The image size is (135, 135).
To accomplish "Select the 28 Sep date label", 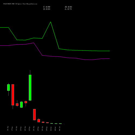I will 42,128.
